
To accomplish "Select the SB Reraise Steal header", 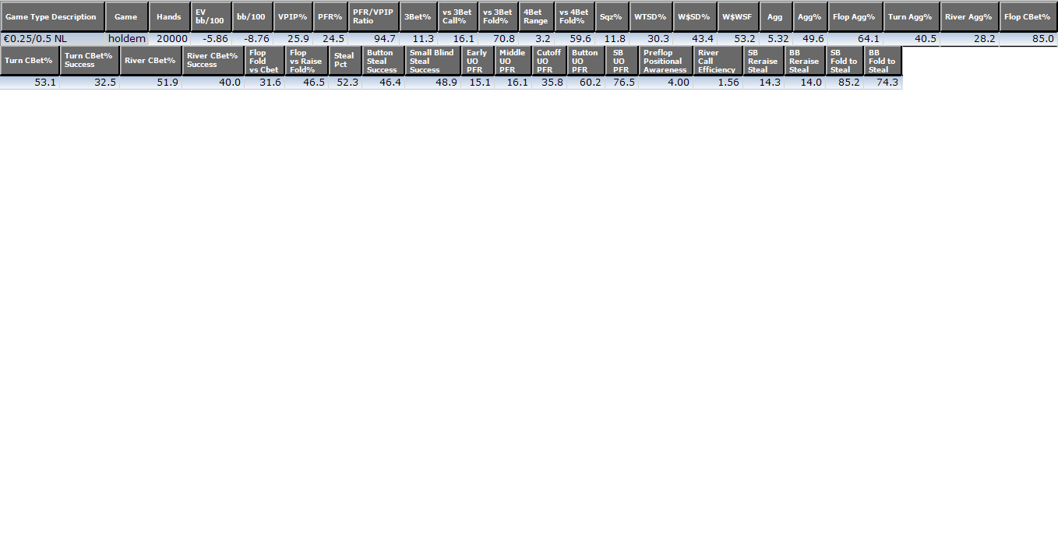I will tap(764, 60).
